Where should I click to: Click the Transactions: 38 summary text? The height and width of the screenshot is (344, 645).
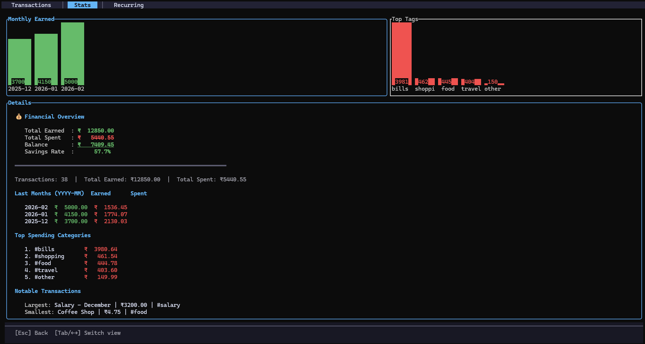click(x=41, y=180)
